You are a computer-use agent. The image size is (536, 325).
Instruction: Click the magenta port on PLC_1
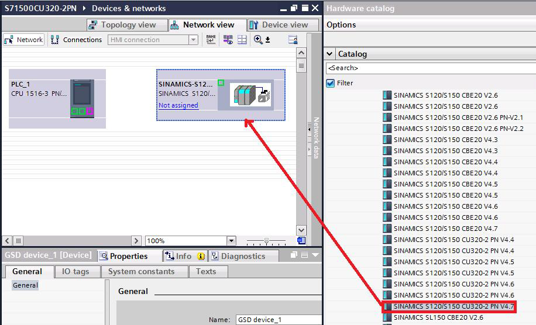[x=90, y=111]
